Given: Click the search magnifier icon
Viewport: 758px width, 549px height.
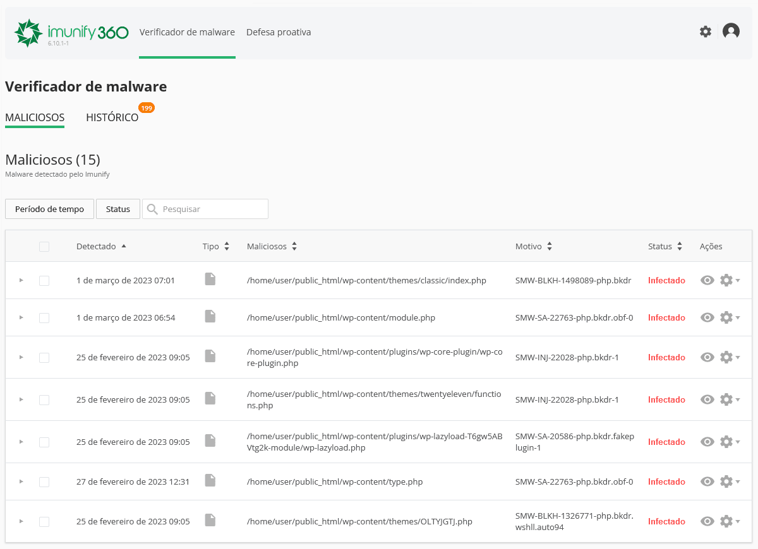Looking at the screenshot, I should coord(152,209).
